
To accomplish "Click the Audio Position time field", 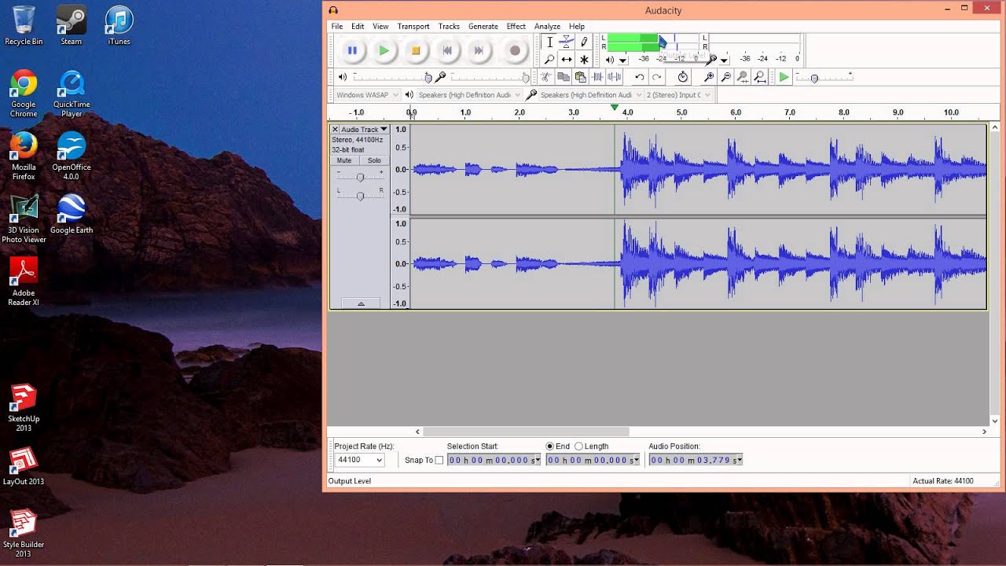I will [696, 460].
